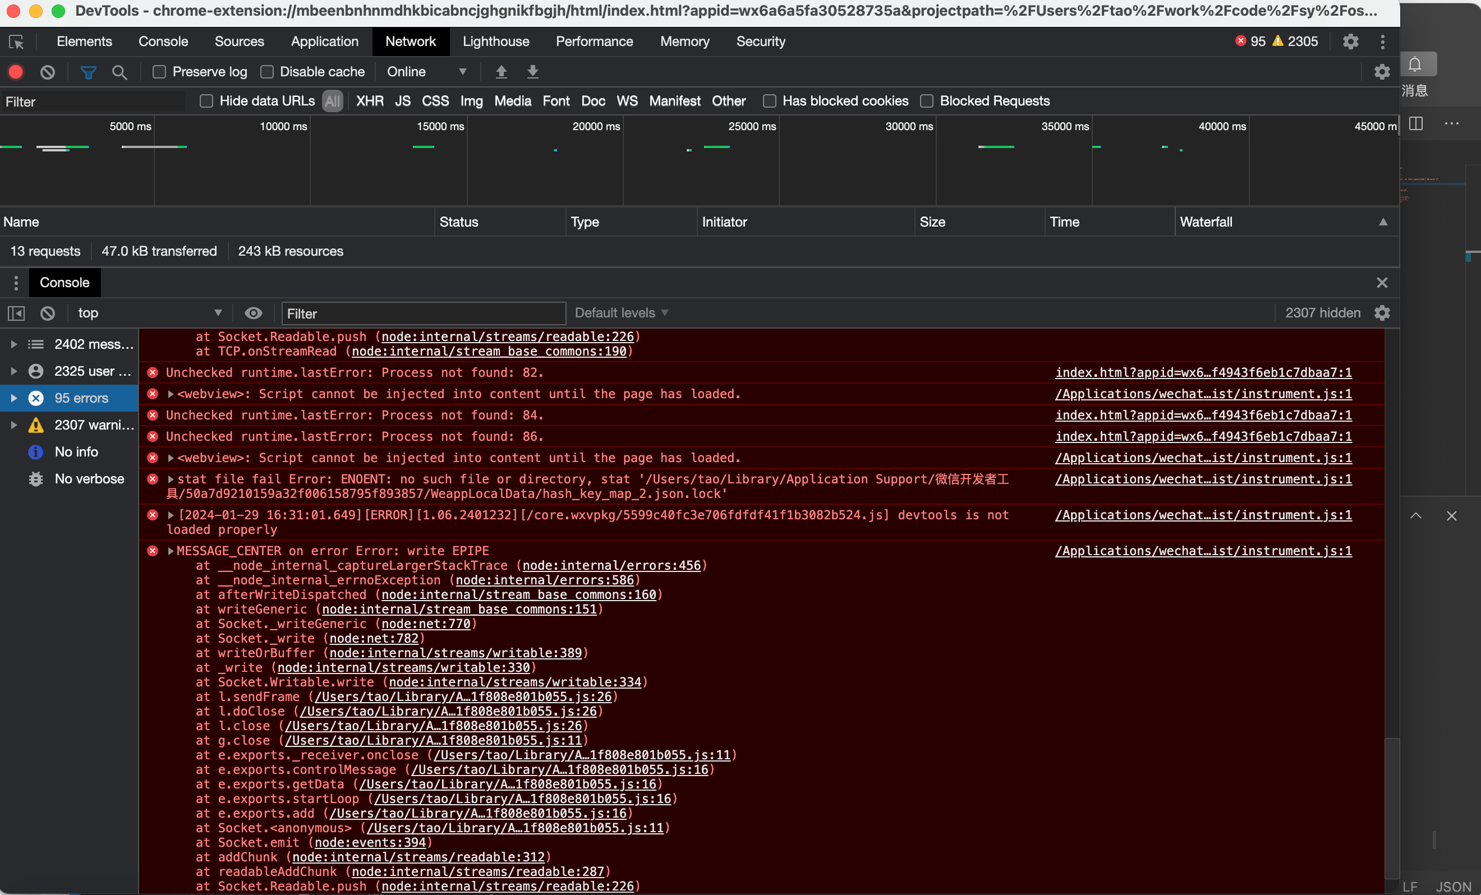
Task: Open the Sources tab
Action: click(x=239, y=41)
